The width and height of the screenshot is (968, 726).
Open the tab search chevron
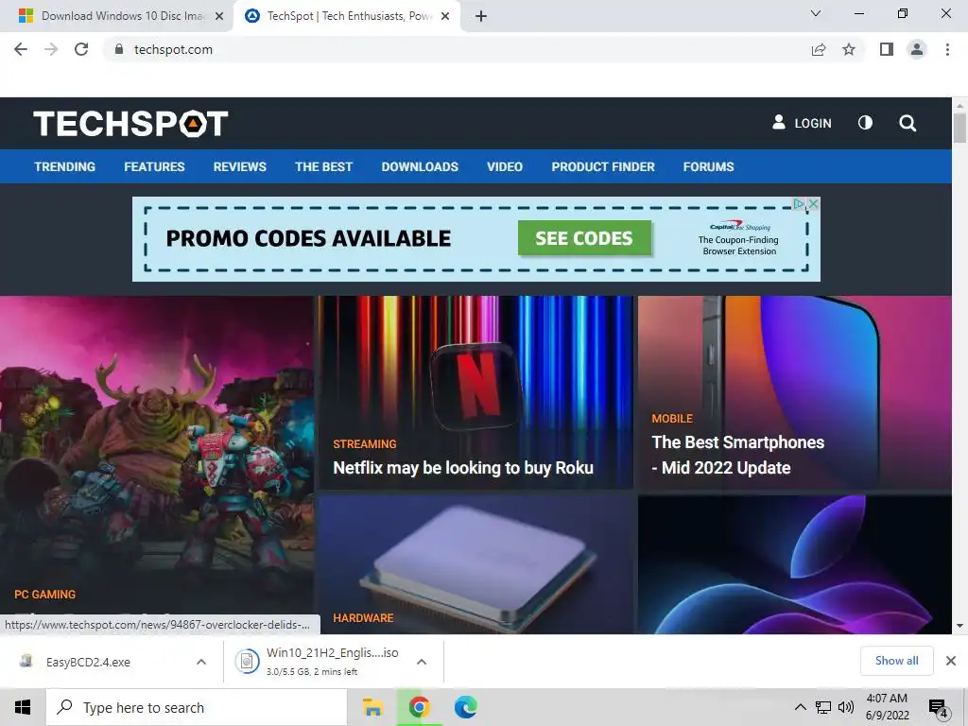click(x=816, y=13)
